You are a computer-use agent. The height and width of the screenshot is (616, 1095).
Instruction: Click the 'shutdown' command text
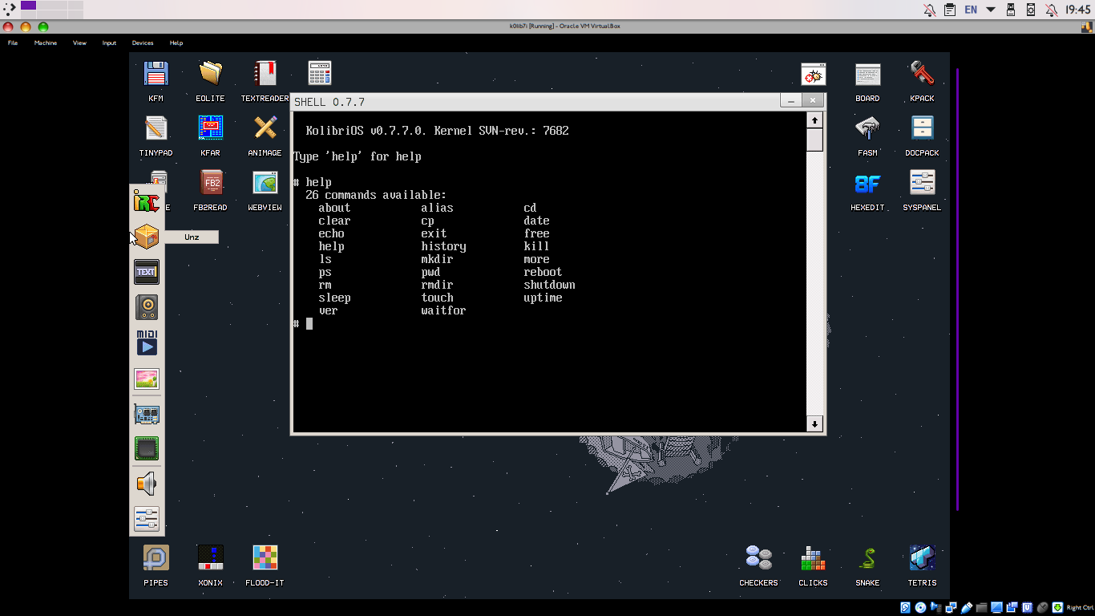click(x=549, y=285)
